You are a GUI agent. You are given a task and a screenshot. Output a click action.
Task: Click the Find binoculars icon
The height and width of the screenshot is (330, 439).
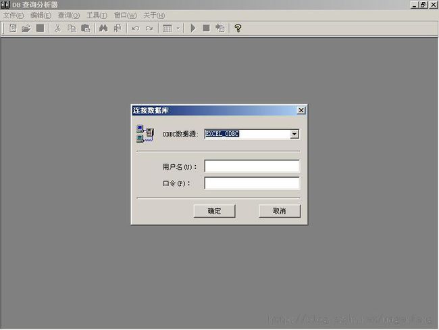tap(103, 28)
